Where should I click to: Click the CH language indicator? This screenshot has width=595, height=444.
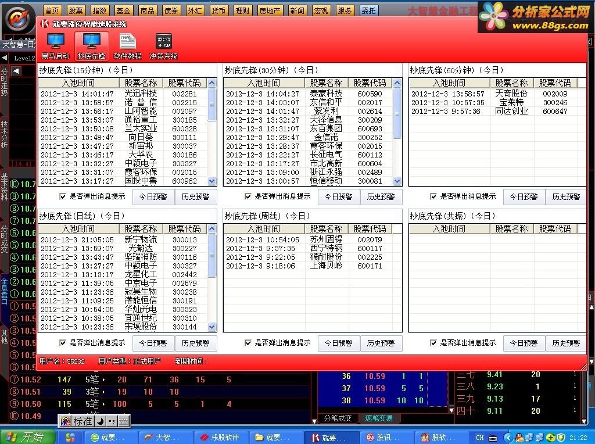pyautogui.click(x=479, y=438)
